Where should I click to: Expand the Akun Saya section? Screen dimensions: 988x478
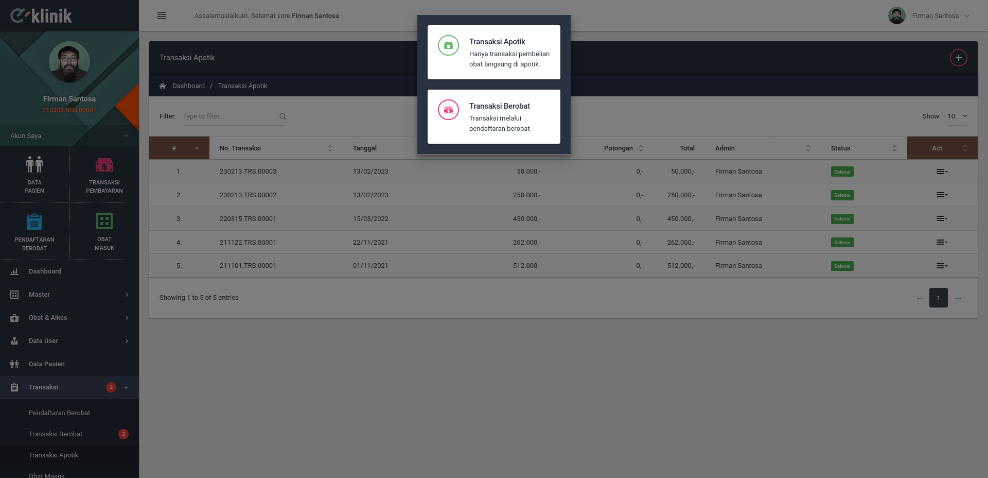pos(69,135)
